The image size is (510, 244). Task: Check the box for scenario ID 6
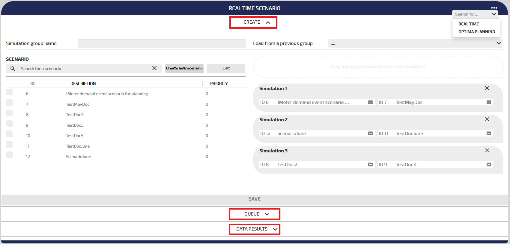[9, 92]
